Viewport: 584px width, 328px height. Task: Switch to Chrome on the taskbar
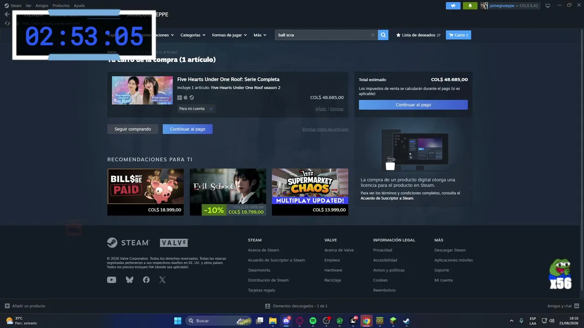[366, 321]
